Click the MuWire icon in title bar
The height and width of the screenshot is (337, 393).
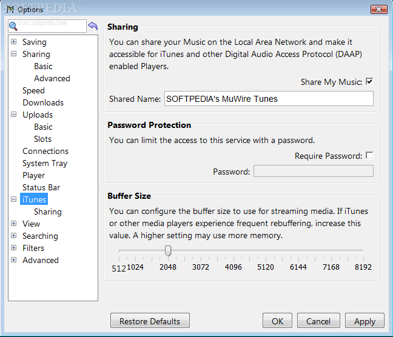pos(10,9)
